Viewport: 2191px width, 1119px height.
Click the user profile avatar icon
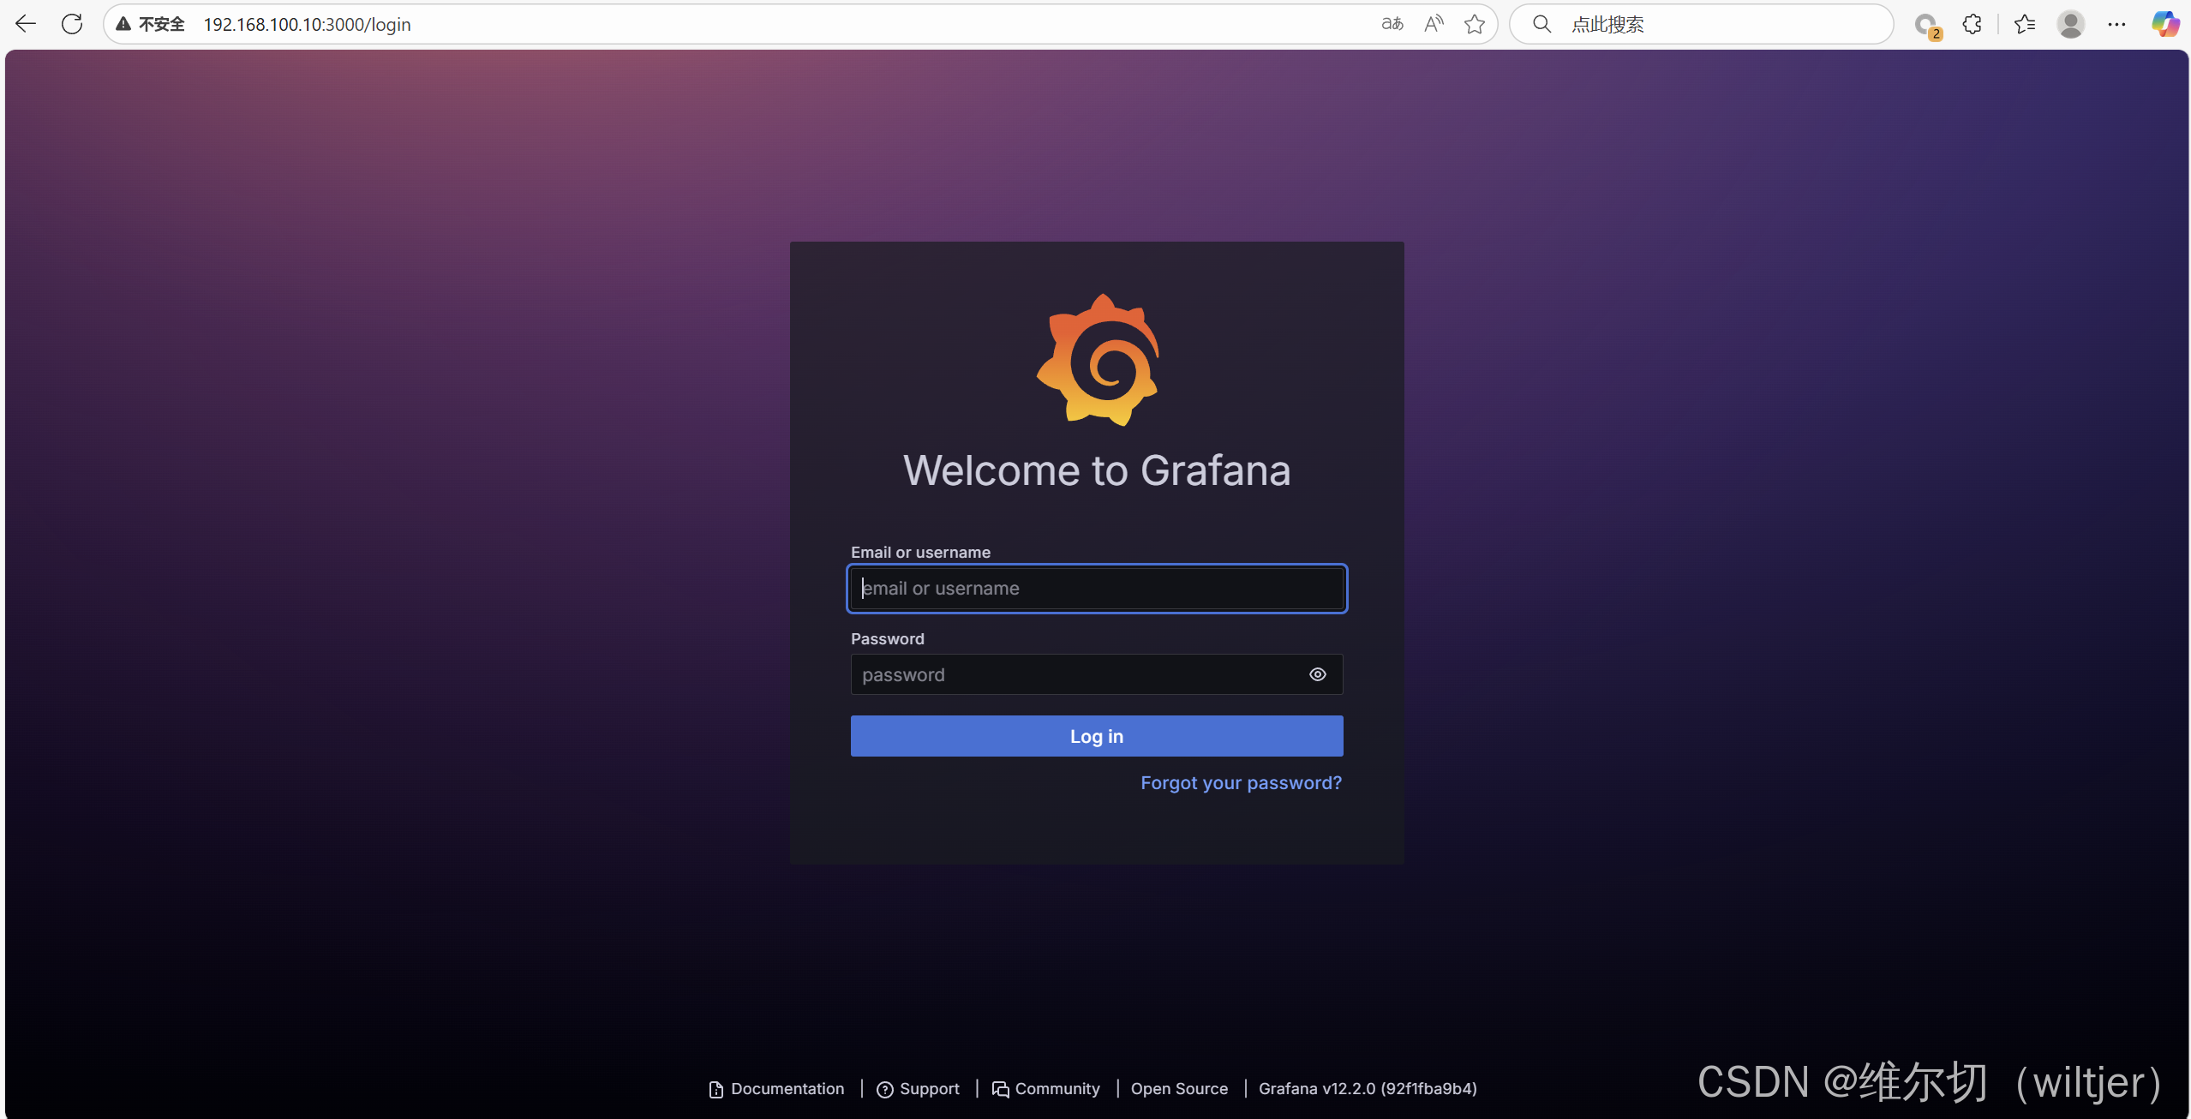click(2071, 24)
